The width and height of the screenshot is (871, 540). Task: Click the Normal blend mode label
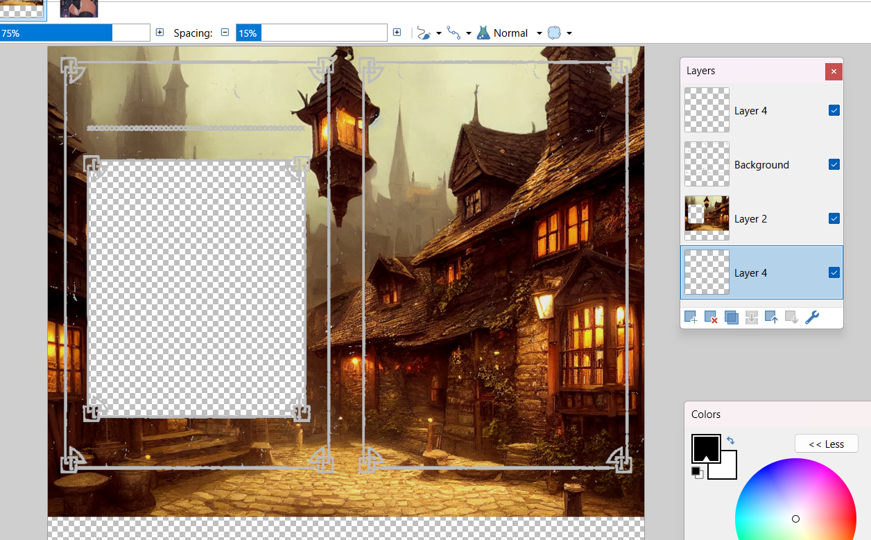[510, 33]
